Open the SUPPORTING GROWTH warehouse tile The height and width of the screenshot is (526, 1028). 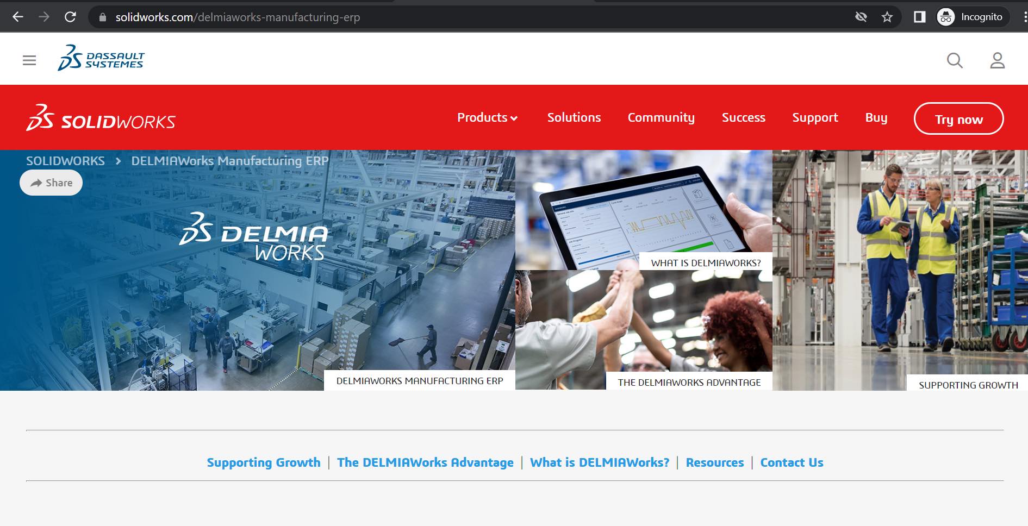tap(900, 270)
